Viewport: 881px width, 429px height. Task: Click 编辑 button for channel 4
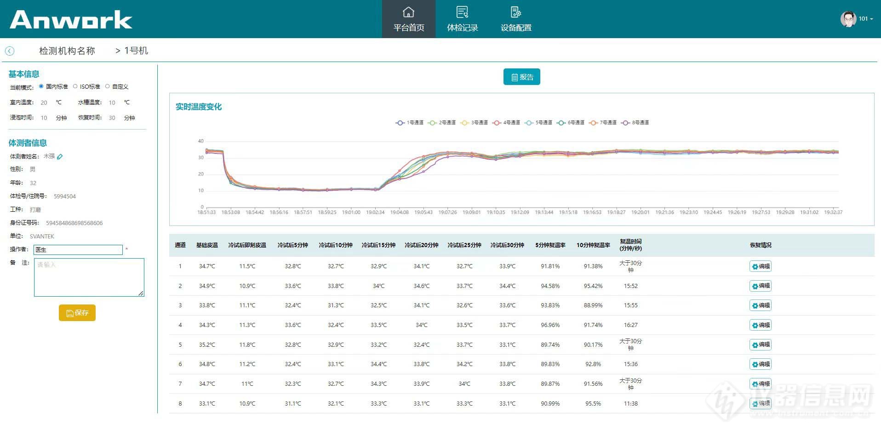(761, 325)
